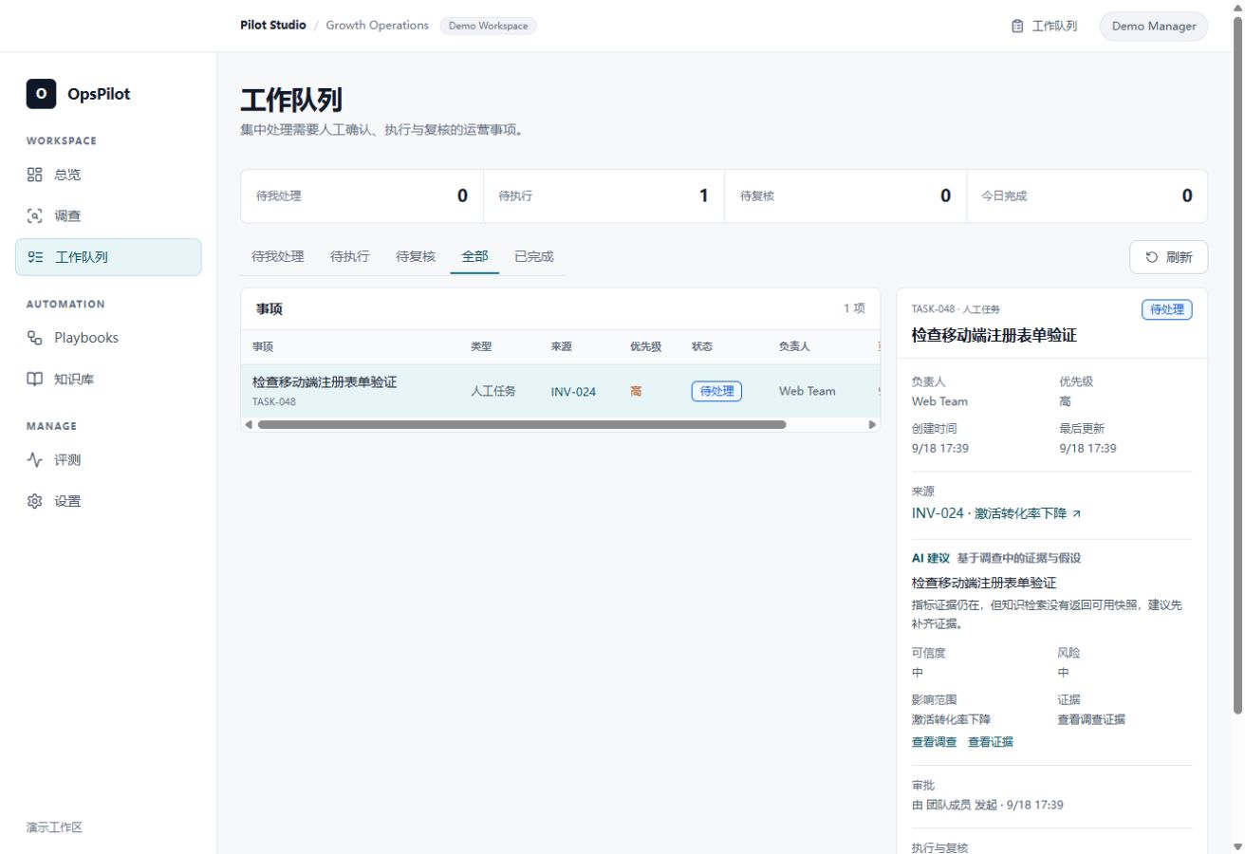Click the Web Team cell in the table
Viewport: 1245px width, 854px height.
(x=808, y=391)
